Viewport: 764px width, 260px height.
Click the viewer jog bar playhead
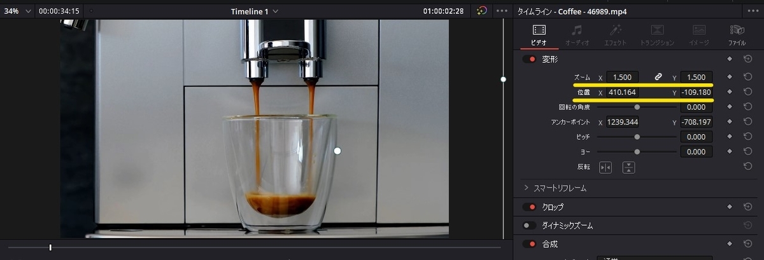50,247
